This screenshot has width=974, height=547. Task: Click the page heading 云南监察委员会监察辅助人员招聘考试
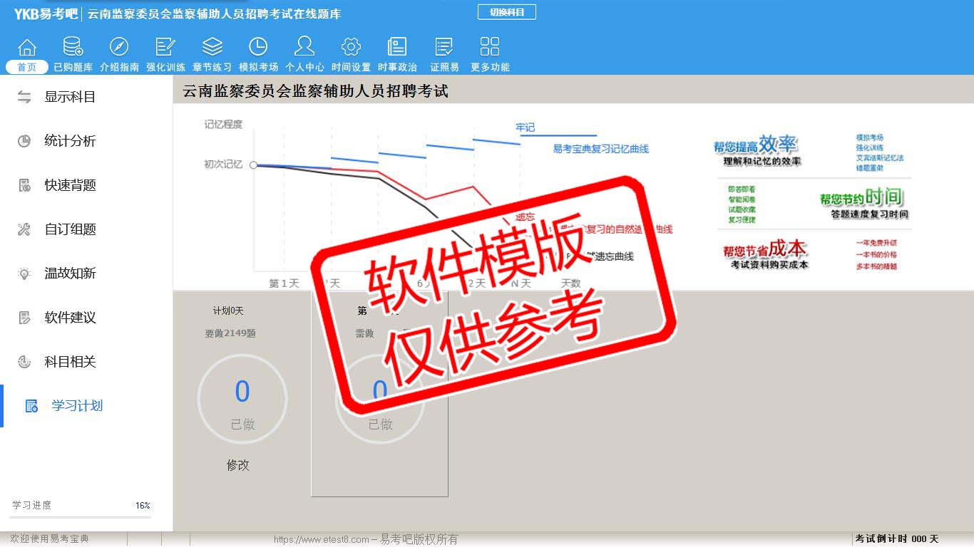tap(316, 91)
